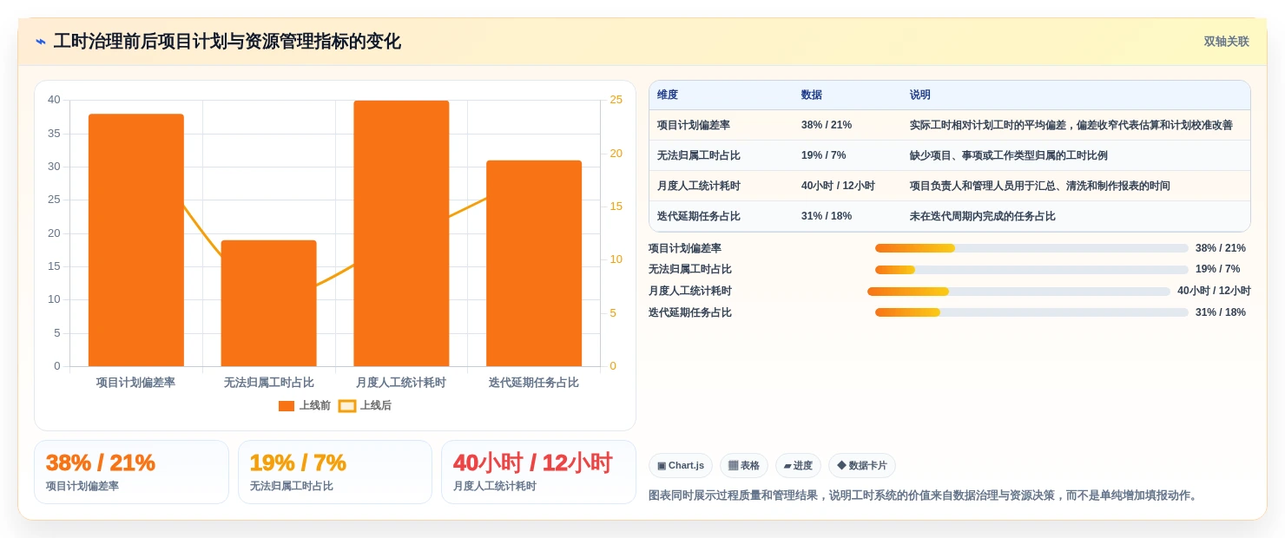Toggle the 上线后 legend item
The height and width of the screenshot is (538, 1285).
pos(365,405)
